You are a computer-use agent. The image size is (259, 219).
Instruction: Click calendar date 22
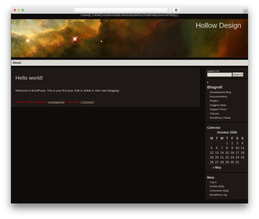pyautogui.click(x=227, y=157)
